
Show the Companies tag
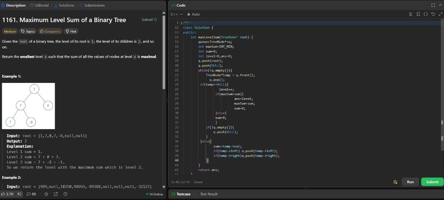pos(50,31)
